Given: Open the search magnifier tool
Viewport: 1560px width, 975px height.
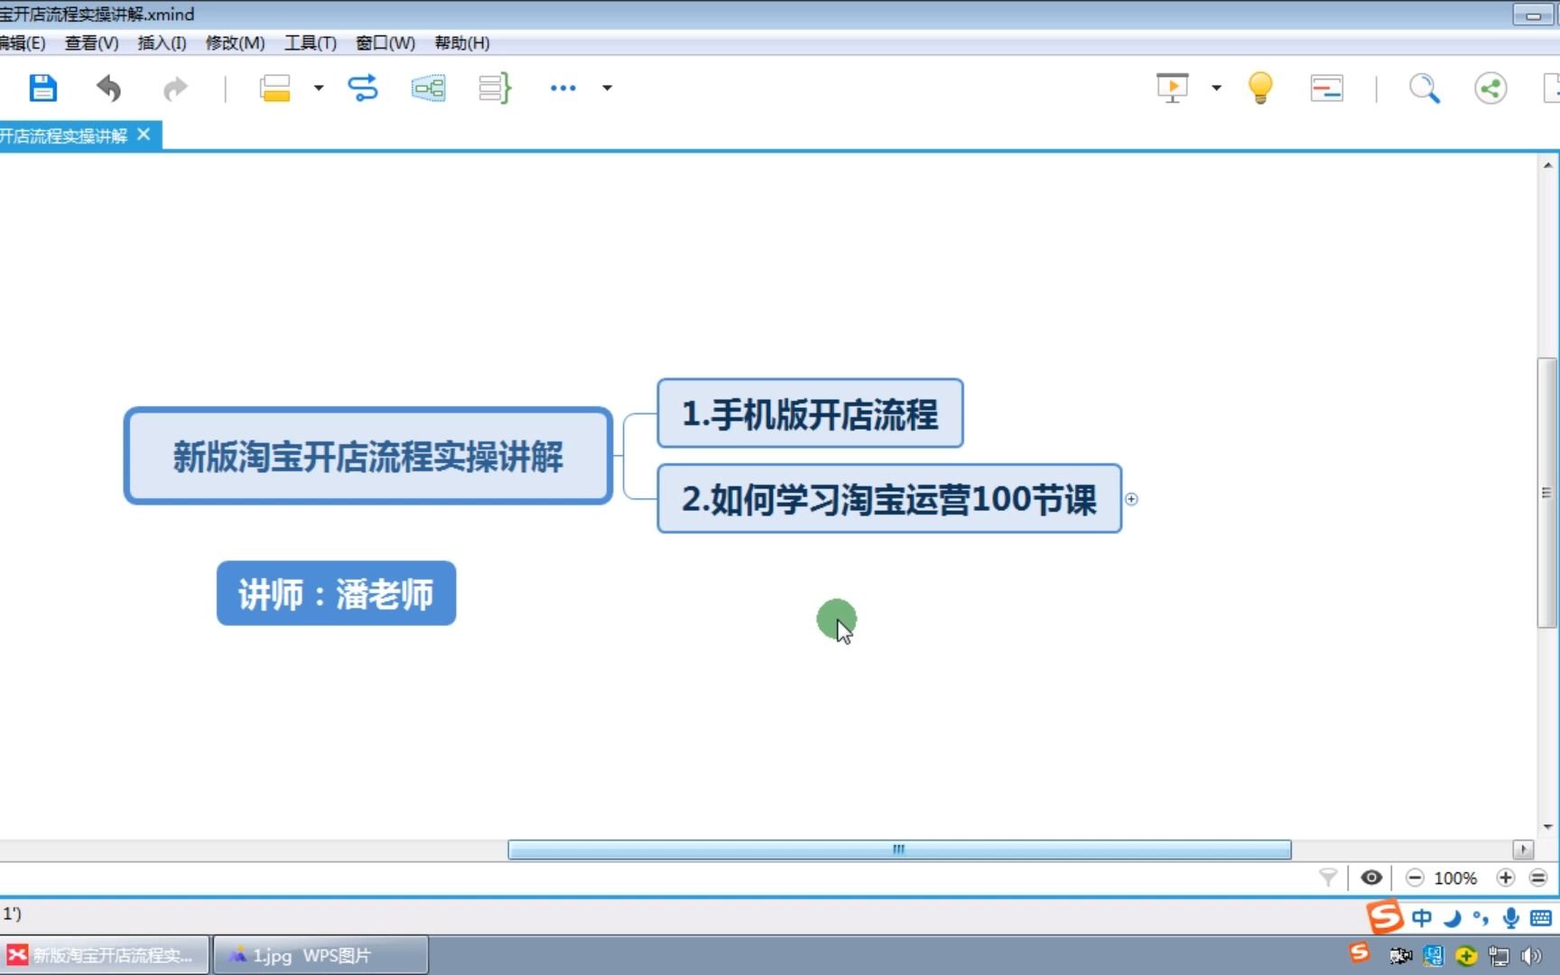Looking at the screenshot, I should tap(1425, 88).
